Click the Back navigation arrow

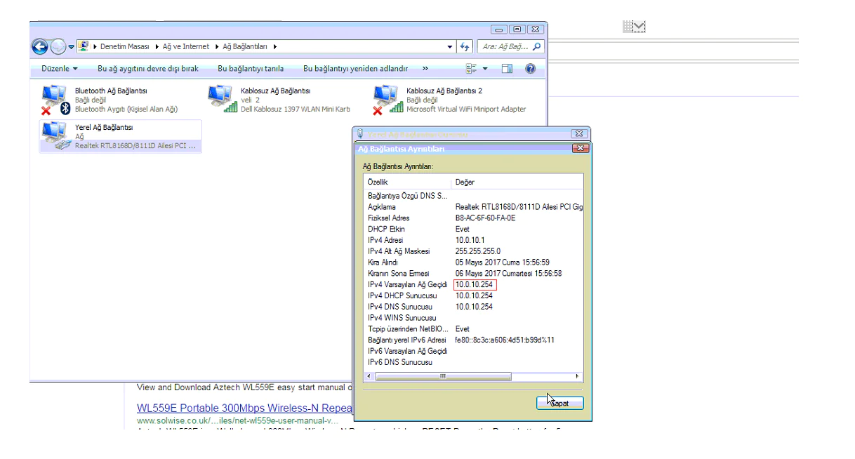coord(40,47)
